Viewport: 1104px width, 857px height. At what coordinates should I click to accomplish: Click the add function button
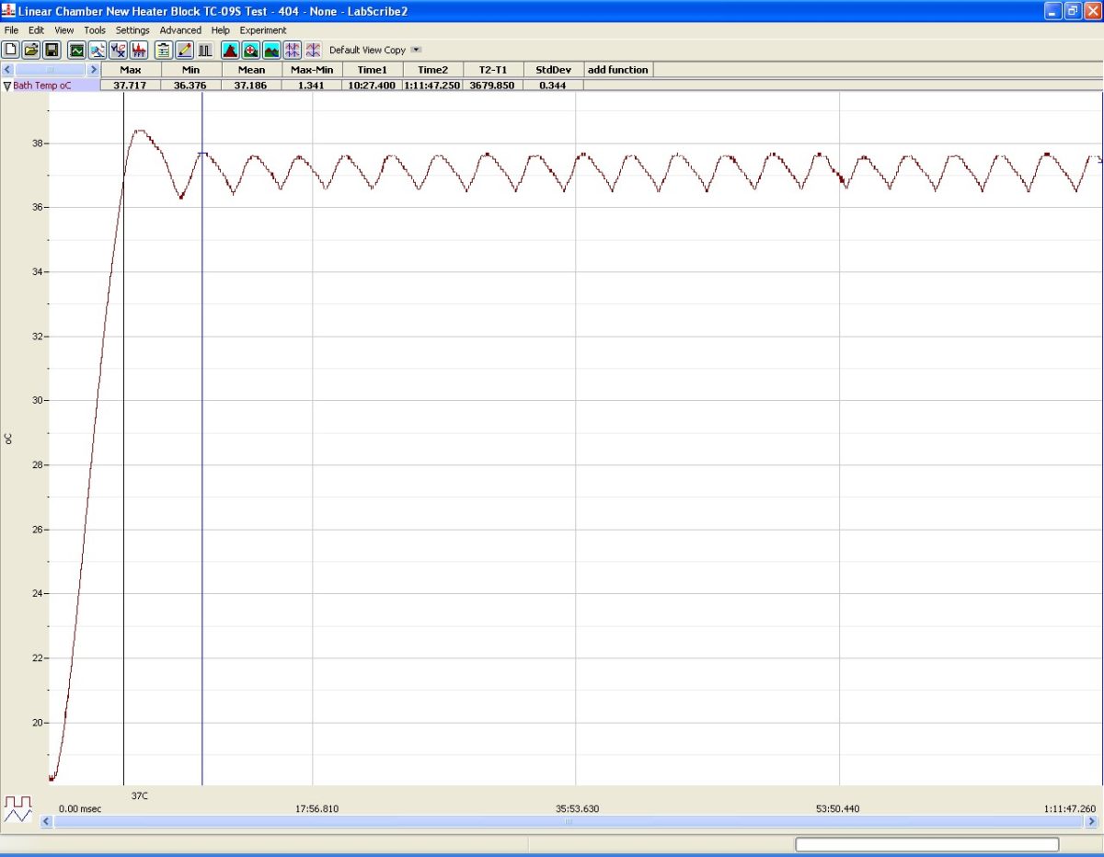tap(618, 70)
